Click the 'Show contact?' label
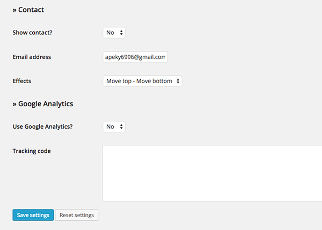This screenshot has height=230, width=322. pos(36,33)
